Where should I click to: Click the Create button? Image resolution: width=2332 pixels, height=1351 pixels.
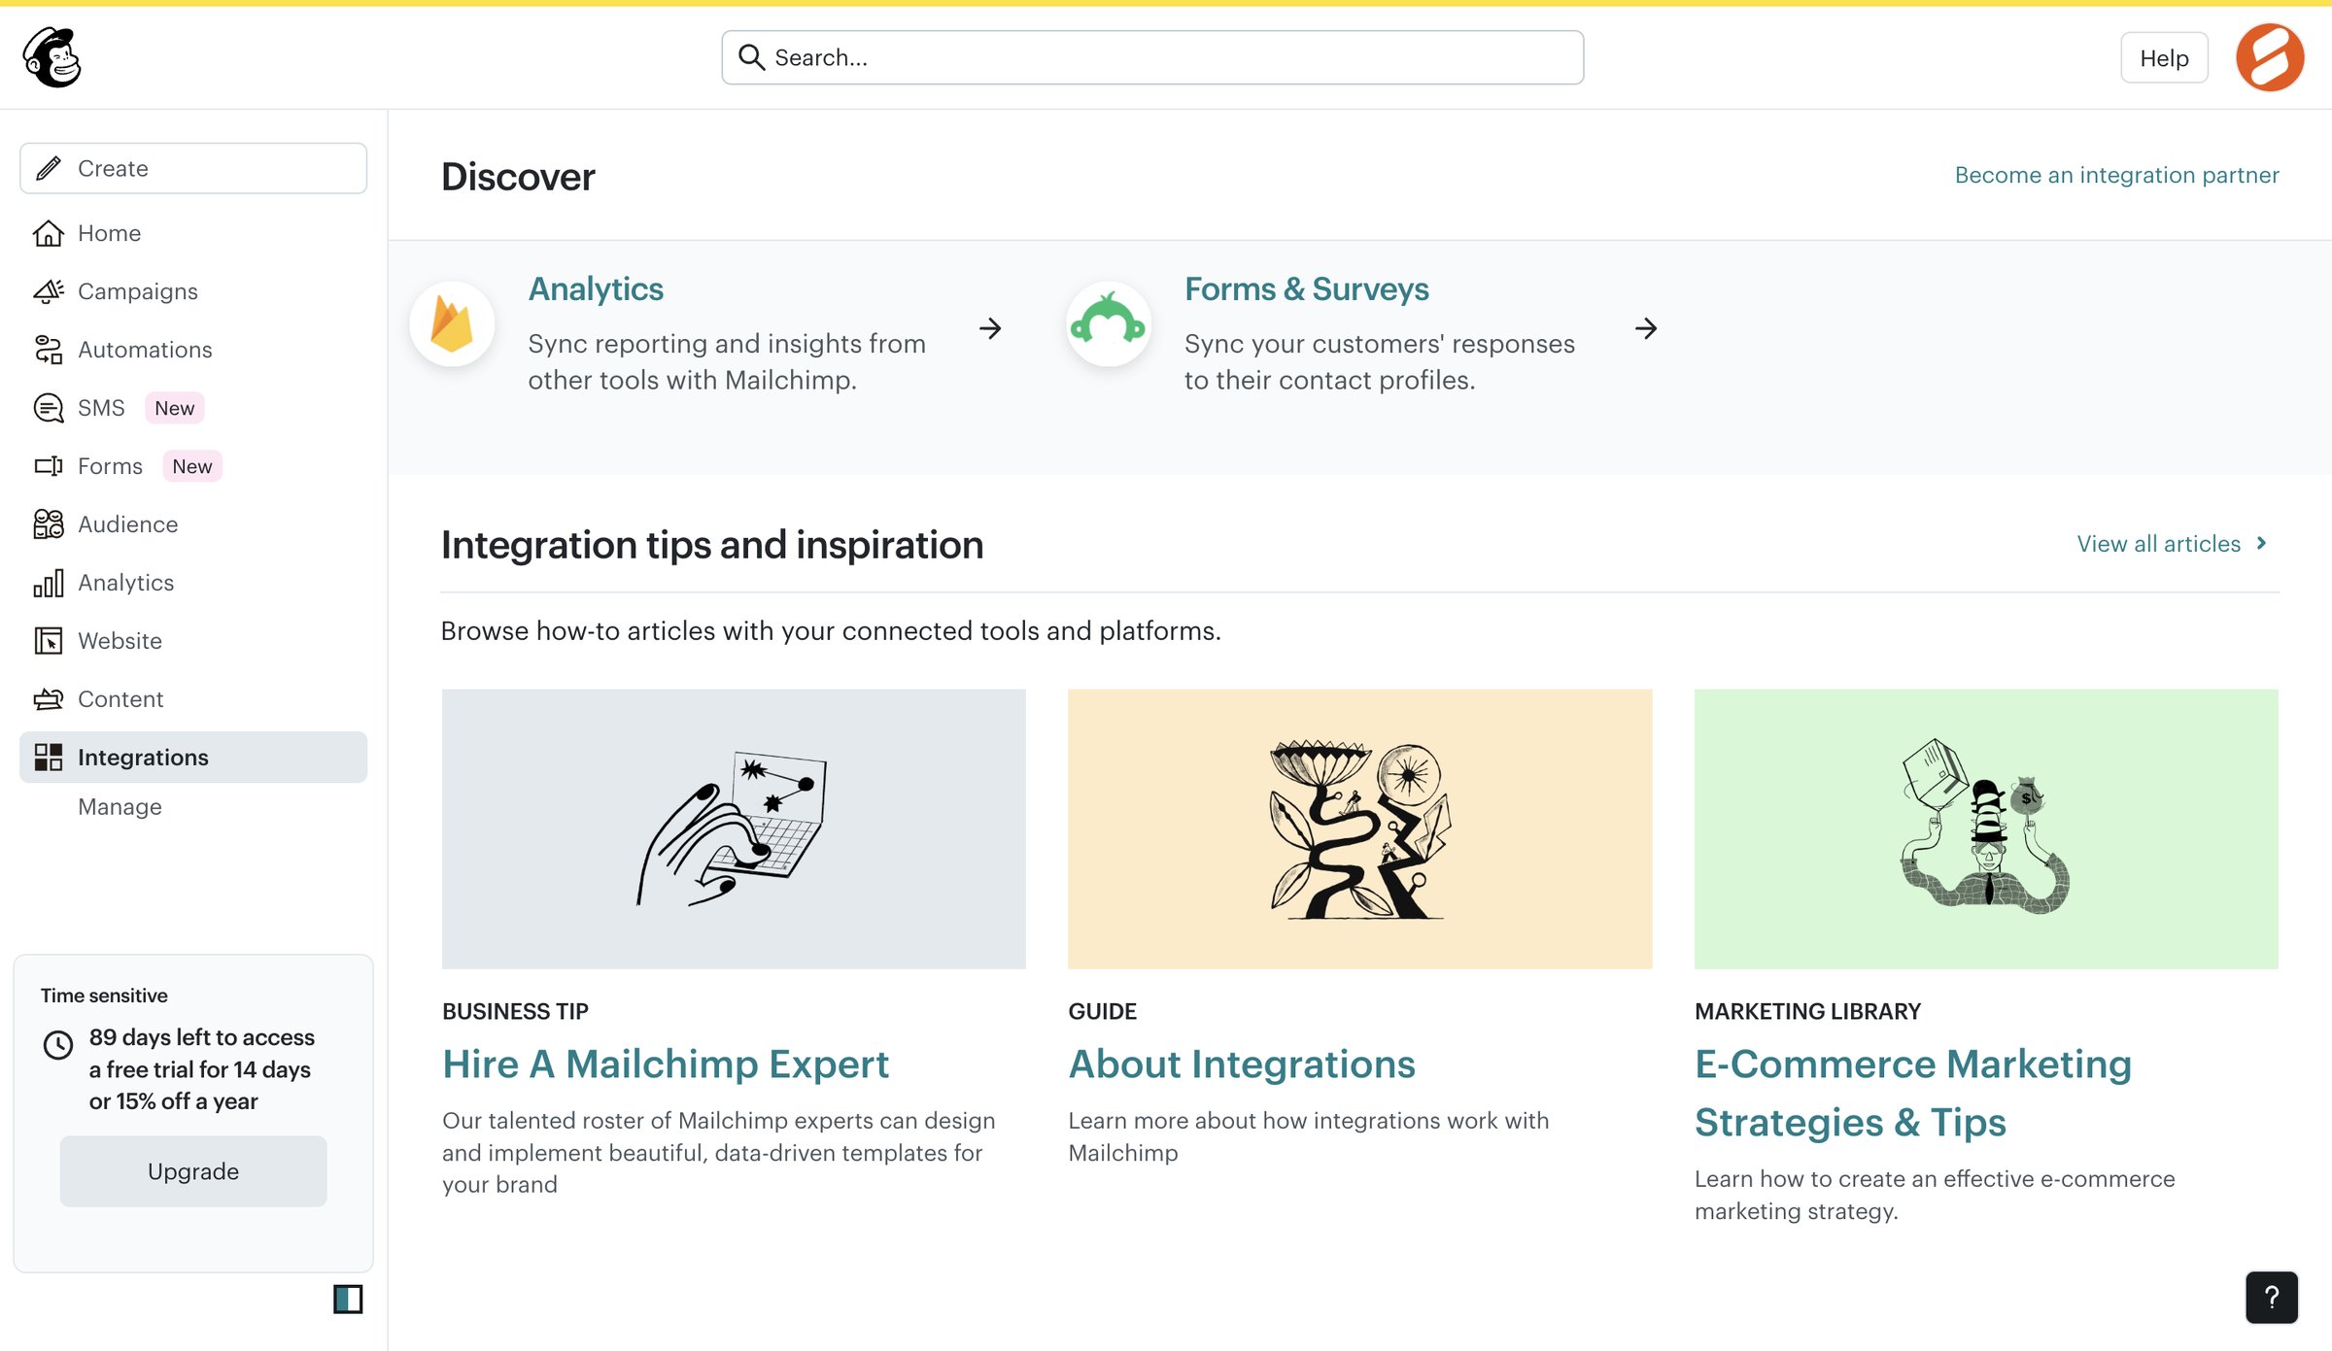click(193, 168)
